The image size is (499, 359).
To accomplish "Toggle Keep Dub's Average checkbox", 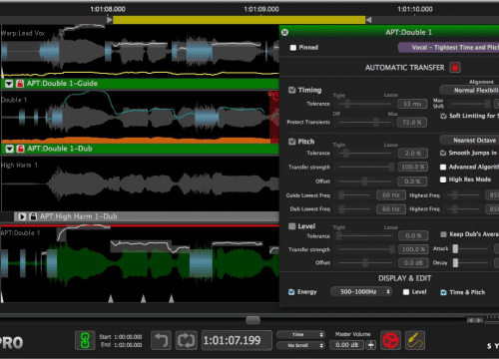I will 443,234.
